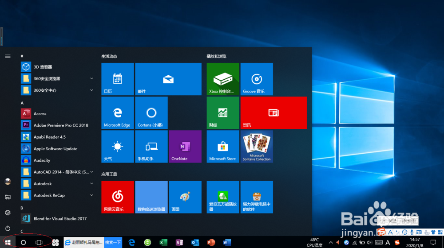Jump to the letter A section header

[22, 103]
